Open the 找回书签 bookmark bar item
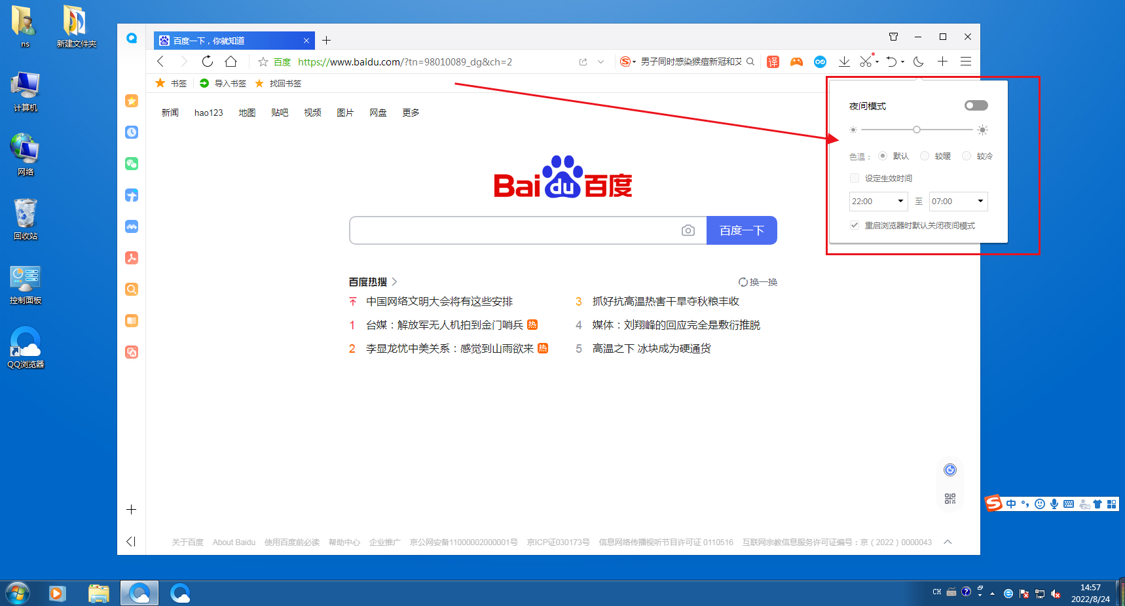Screen dimensions: 1125x606 278,83
